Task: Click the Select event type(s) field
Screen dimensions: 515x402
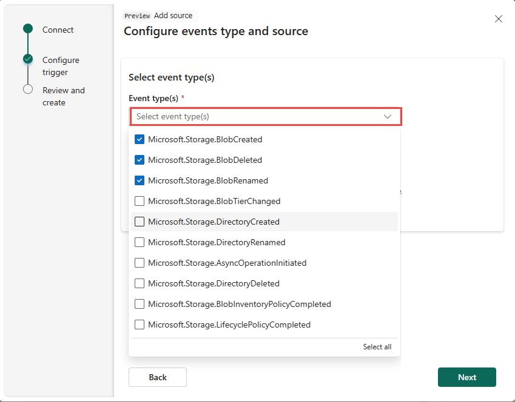Action: click(266, 116)
